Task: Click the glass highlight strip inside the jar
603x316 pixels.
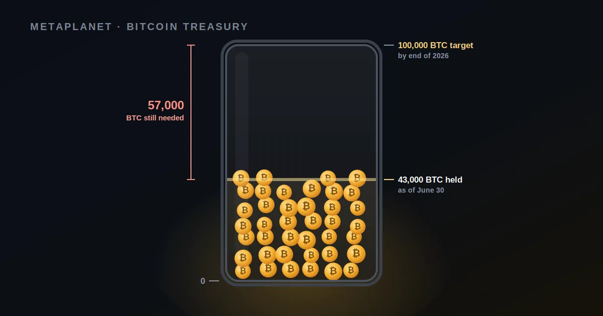Action: 242,113
